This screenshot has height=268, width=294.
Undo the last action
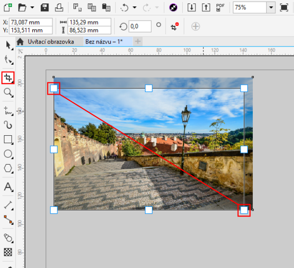click(x=124, y=7)
